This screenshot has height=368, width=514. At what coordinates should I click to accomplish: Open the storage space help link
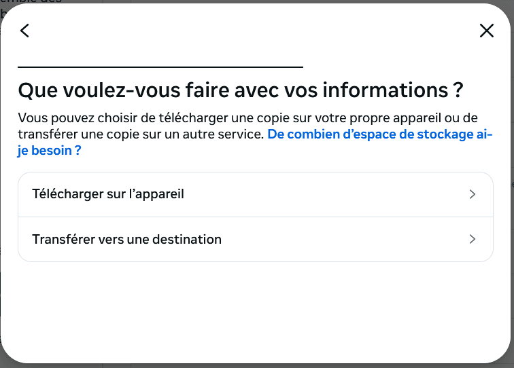tap(379, 134)
